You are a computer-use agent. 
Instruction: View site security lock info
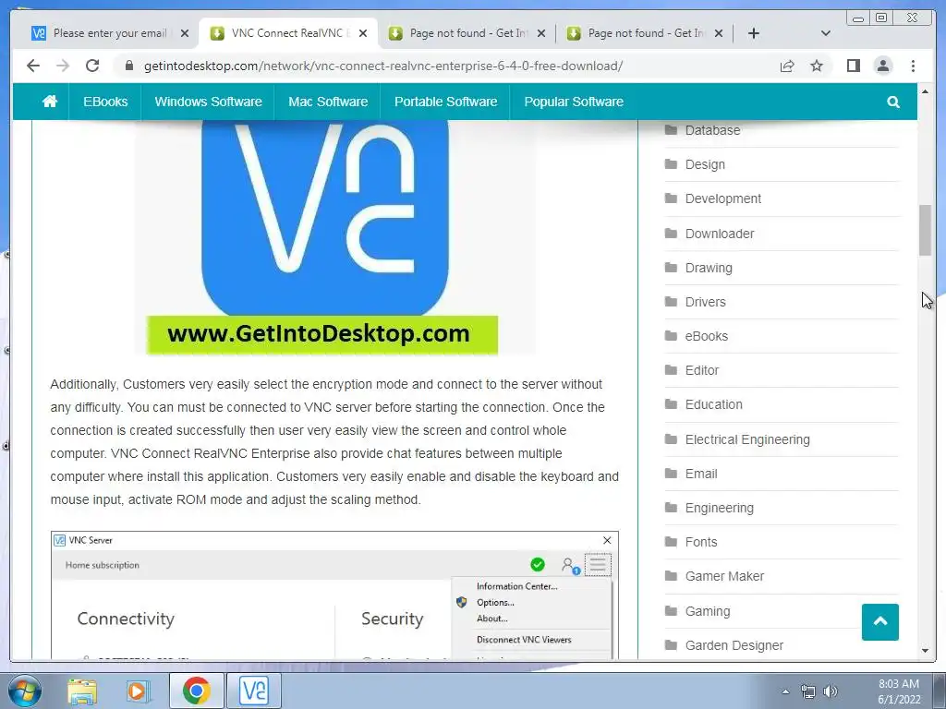[x=129, y=66]
